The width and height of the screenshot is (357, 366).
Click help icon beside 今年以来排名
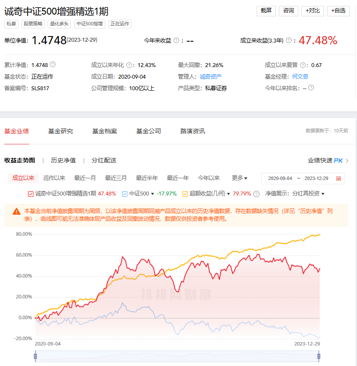[311, 88]
